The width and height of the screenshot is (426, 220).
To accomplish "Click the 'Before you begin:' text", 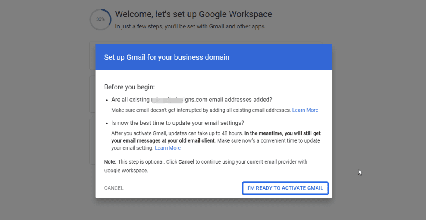I will (129, 87).
